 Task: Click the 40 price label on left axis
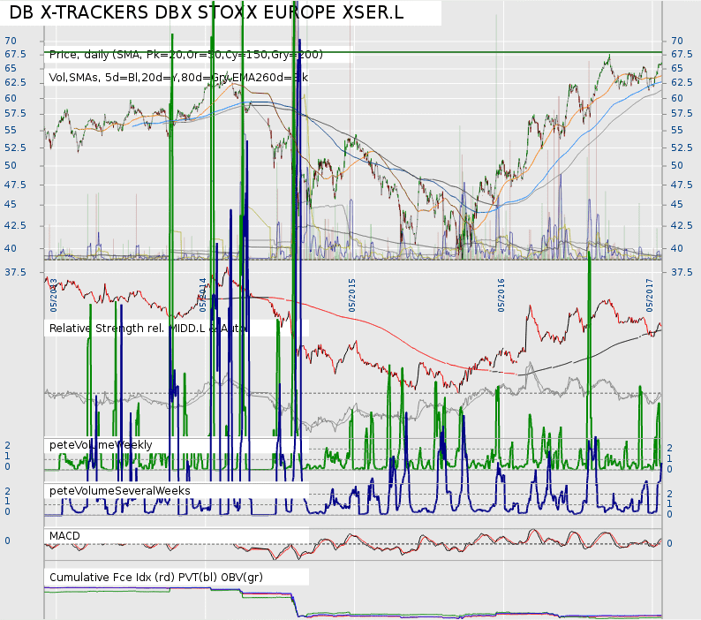tap(11, 248)
